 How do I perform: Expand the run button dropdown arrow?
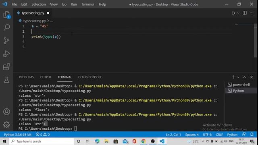238,13
